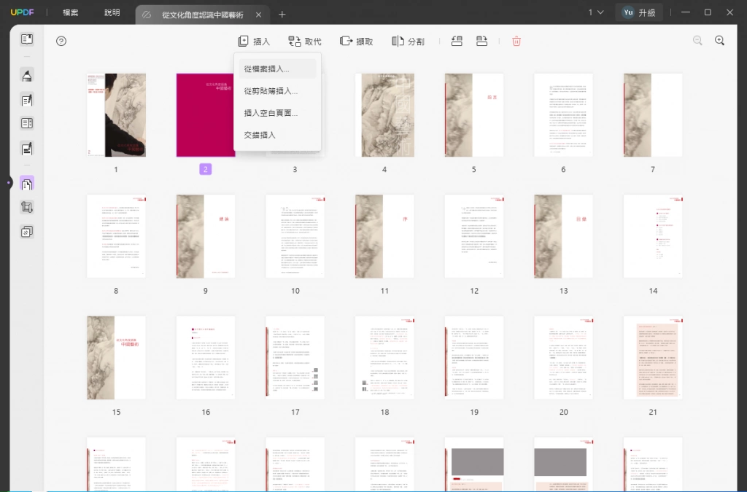Viewport: 747px width, 492px height.
Task: Click the 升級 upgrade button
Action: pos(639,13)
